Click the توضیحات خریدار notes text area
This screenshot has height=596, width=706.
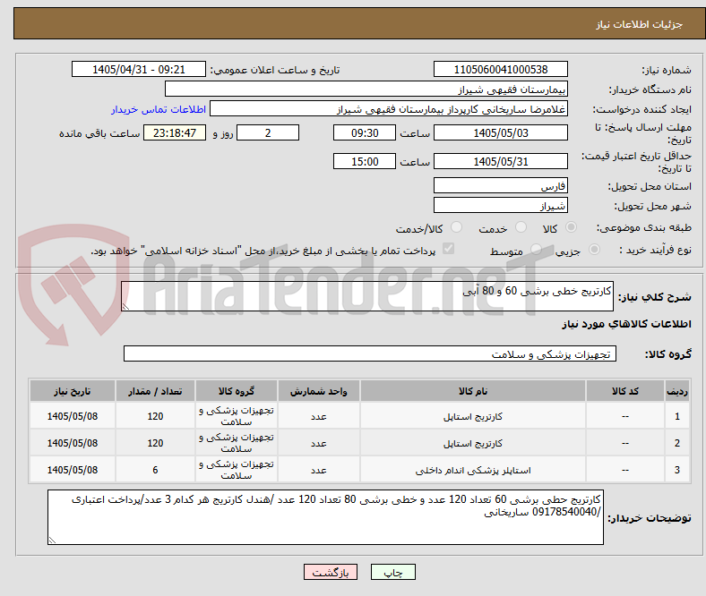(325, 517)
